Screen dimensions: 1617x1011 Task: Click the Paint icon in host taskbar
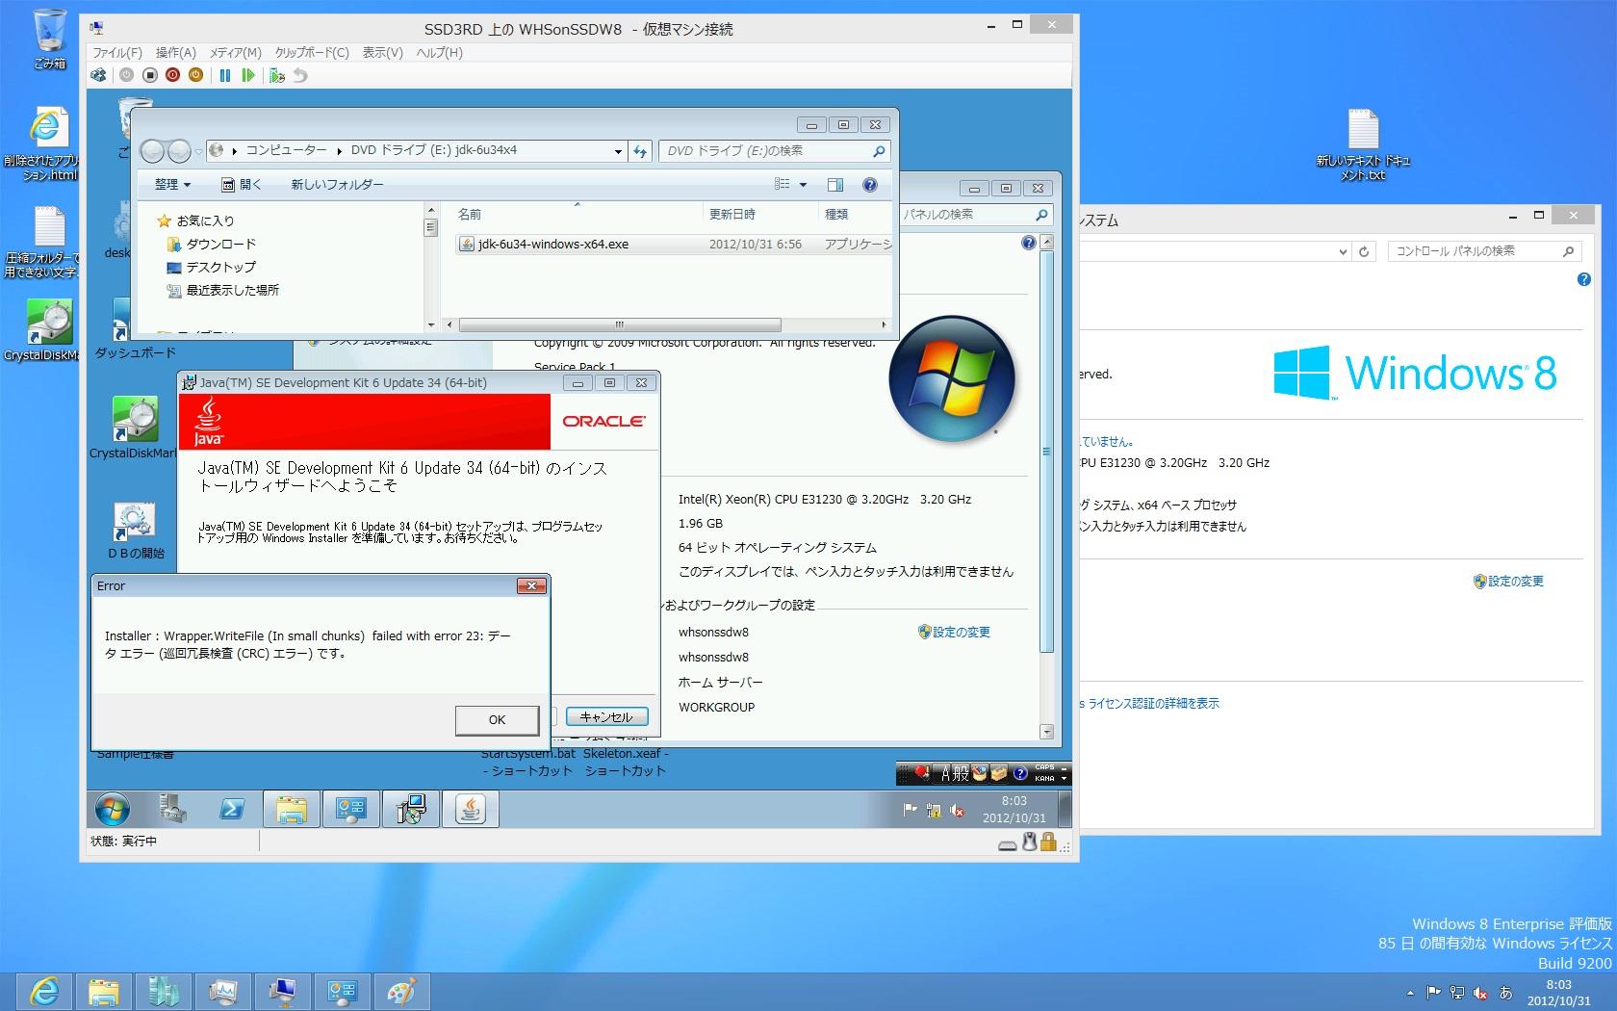[x=400, y=991]
